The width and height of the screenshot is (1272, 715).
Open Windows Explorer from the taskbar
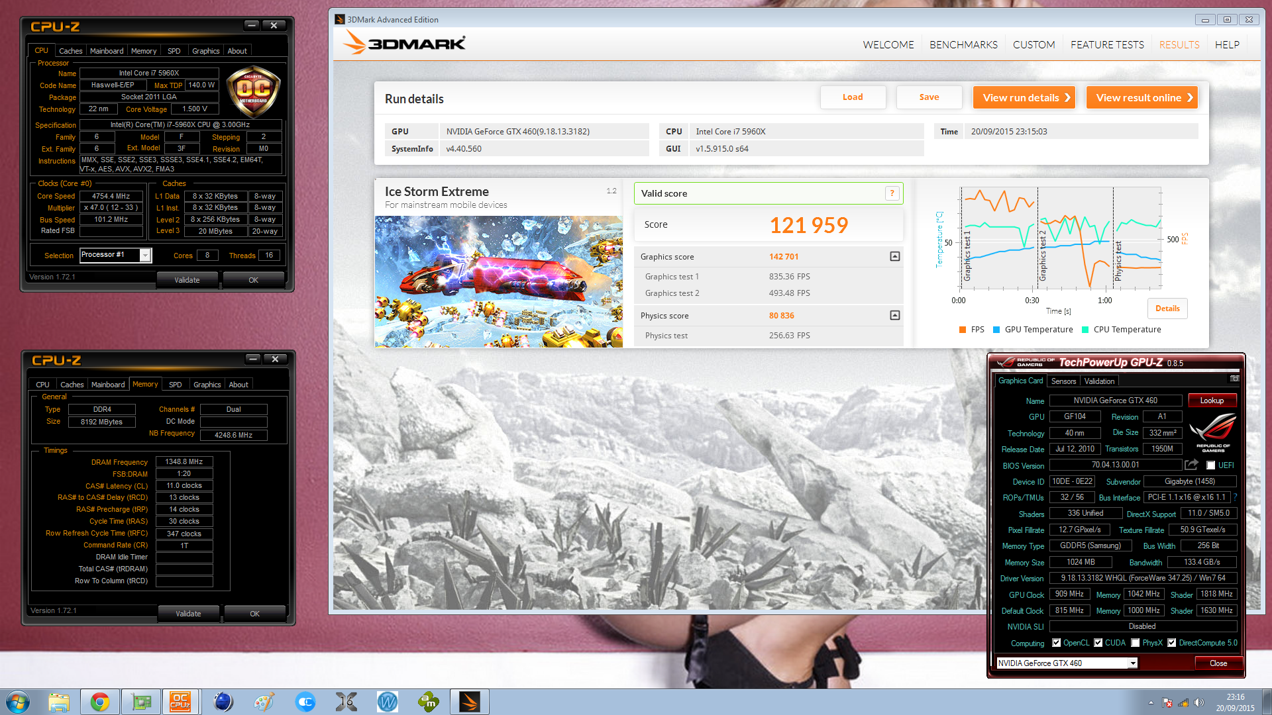click(x=59, y=702)
